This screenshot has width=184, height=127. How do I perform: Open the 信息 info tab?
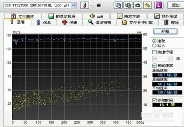44,22
